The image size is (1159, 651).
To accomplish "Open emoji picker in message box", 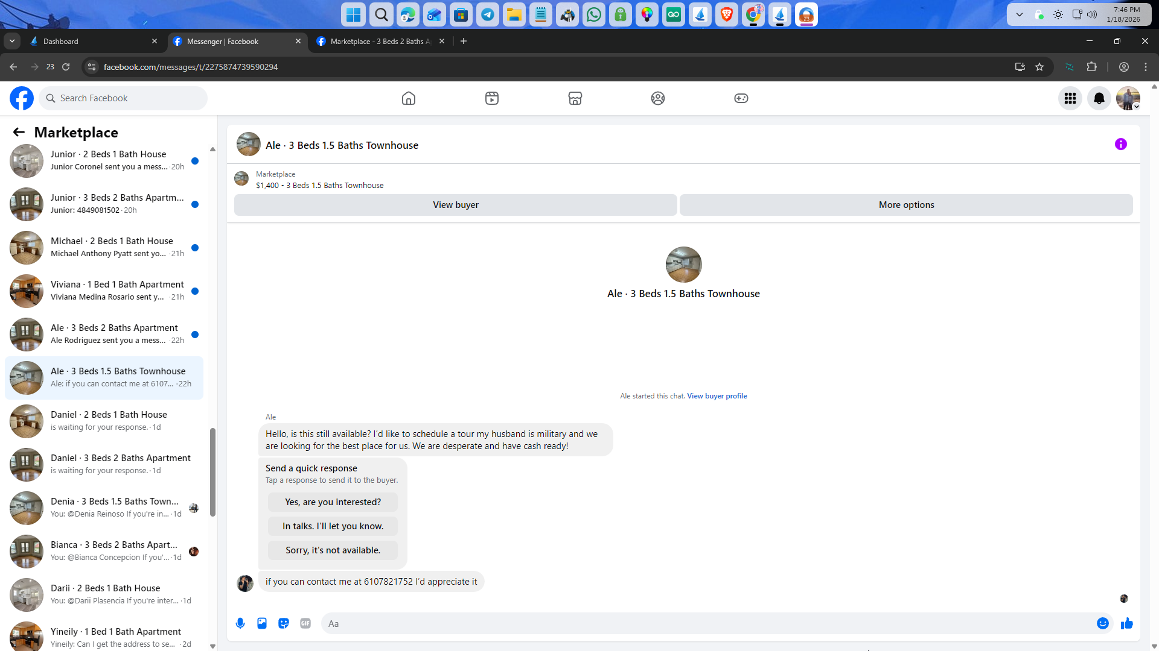I will click(x=1102, y=623).
